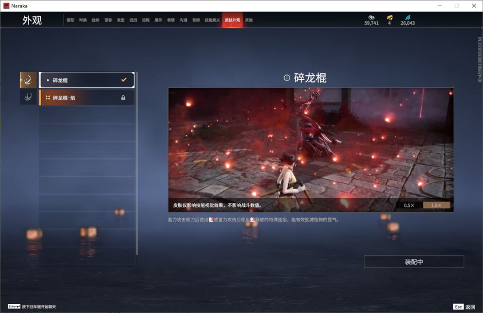Viewport: 483px width, 313px height.
Task: Open the 展示 tab
Action: point(158,20)
